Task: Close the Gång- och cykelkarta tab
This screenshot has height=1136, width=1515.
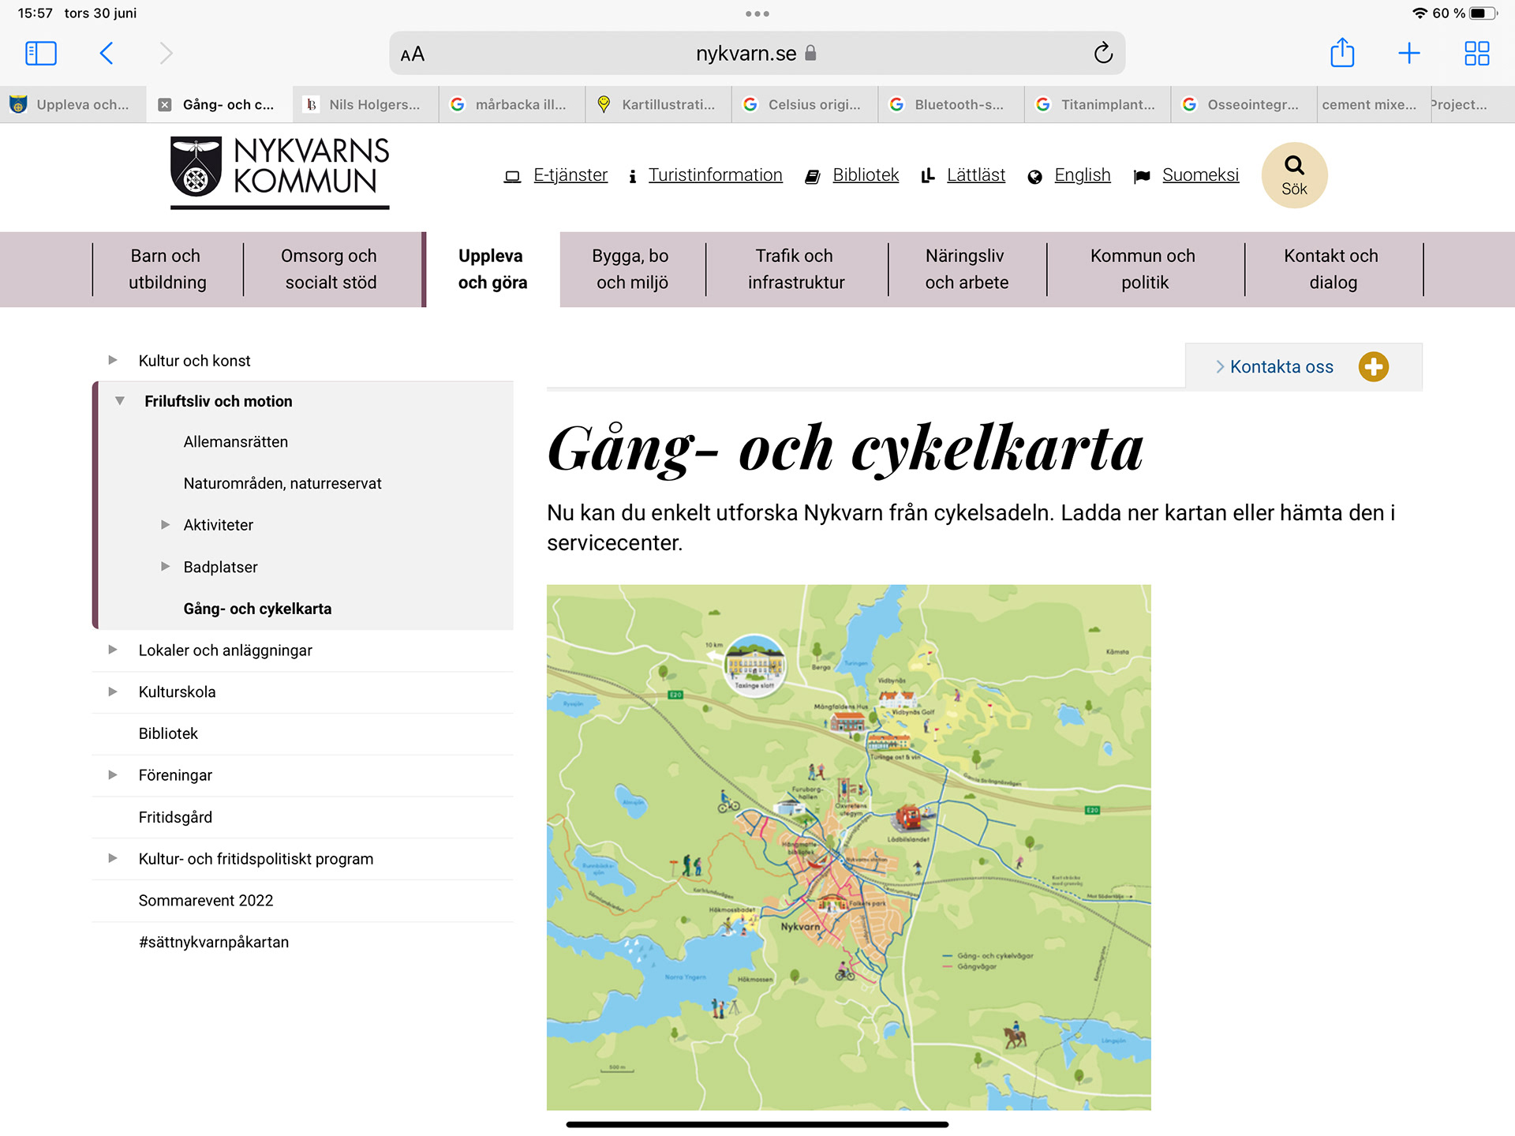Action: [165, 105]
